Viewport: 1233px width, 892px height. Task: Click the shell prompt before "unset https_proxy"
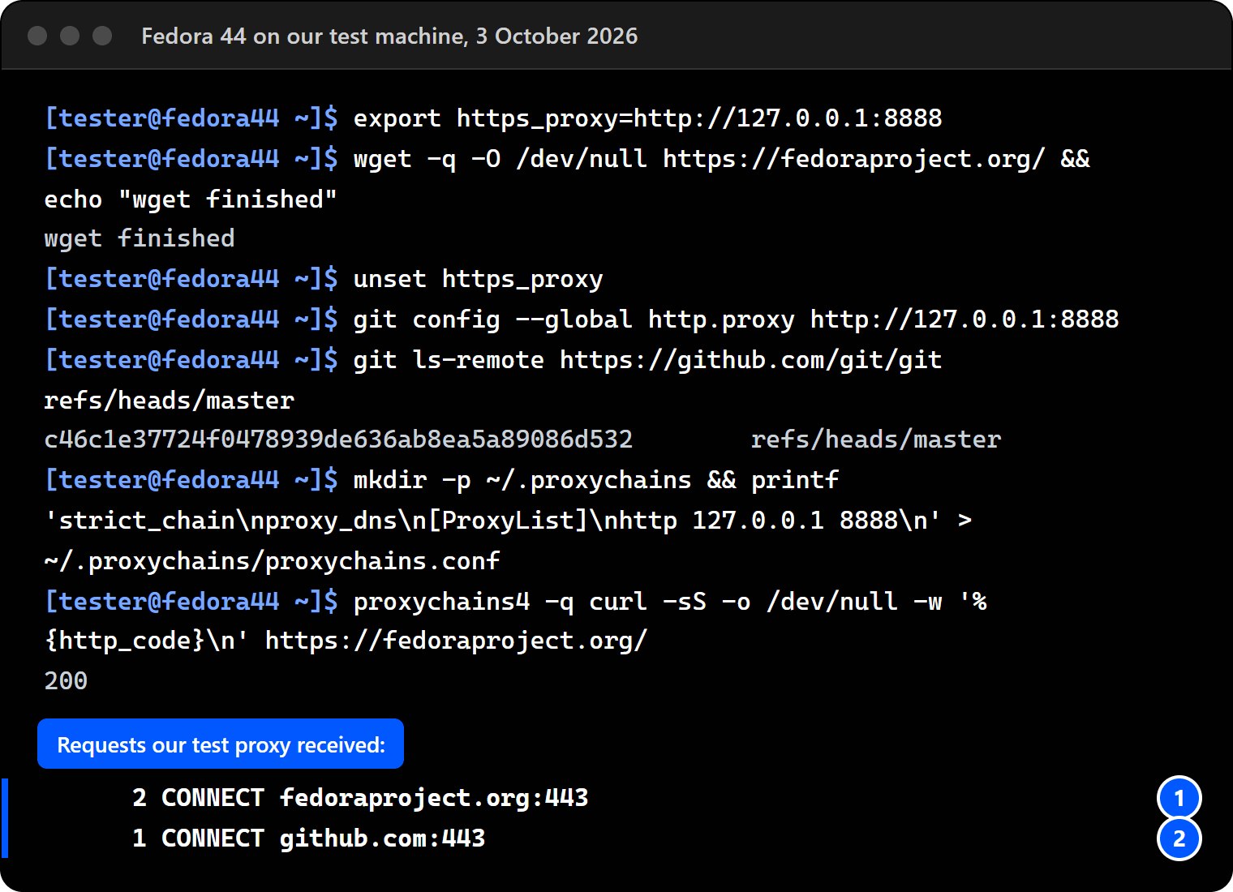(x=191, y=279)
